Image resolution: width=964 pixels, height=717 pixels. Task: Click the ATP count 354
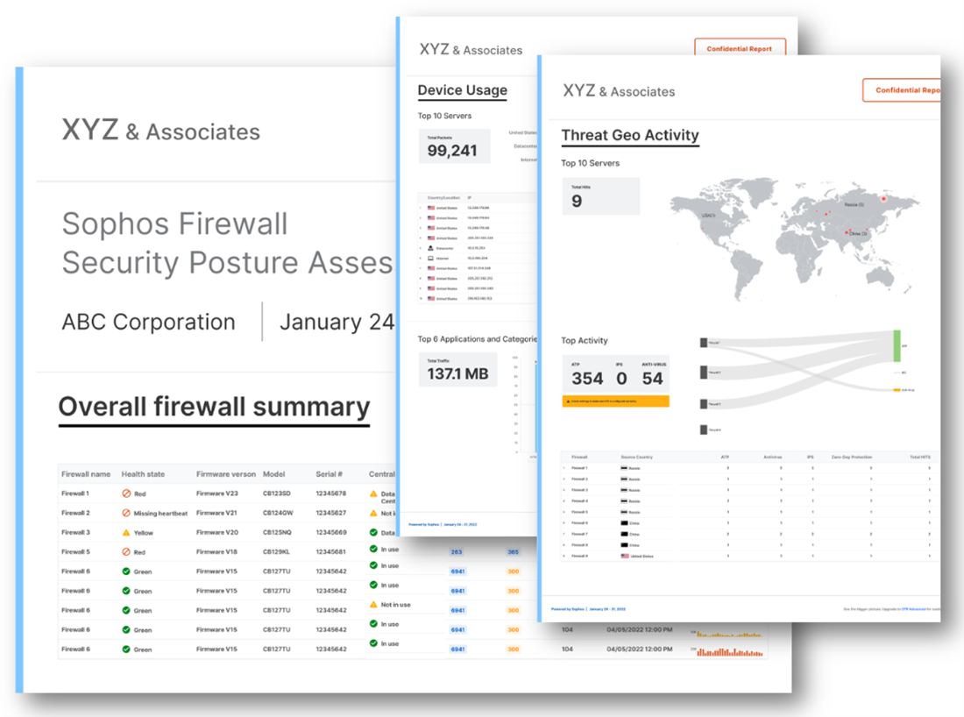click(587, 379)
